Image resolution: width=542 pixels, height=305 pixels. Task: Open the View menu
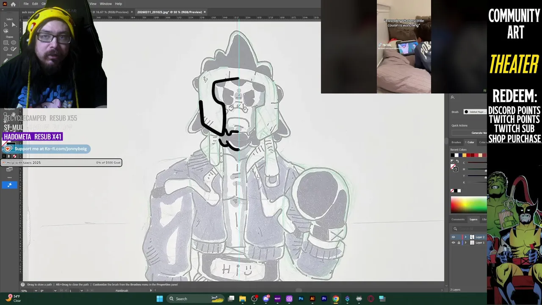pyautogui.click(x=93, y=4)
